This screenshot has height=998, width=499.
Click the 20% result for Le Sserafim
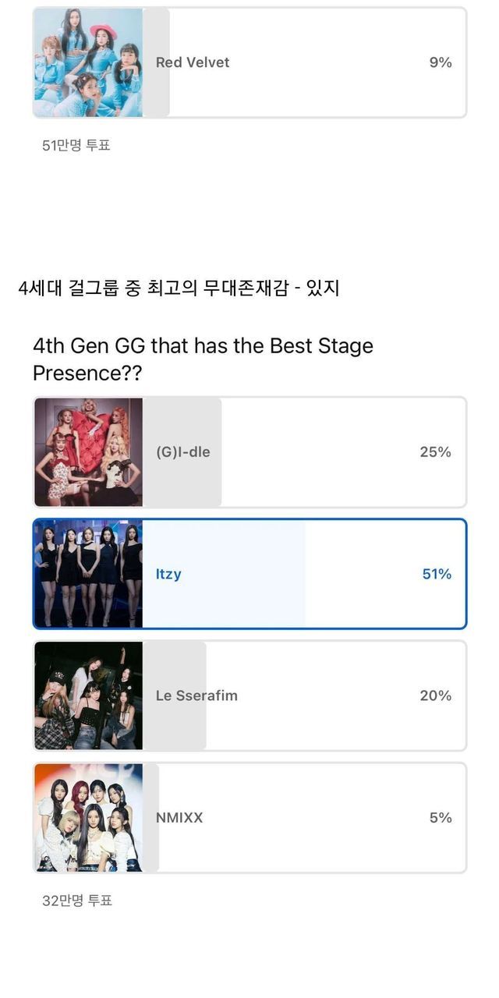click(436, 695)
